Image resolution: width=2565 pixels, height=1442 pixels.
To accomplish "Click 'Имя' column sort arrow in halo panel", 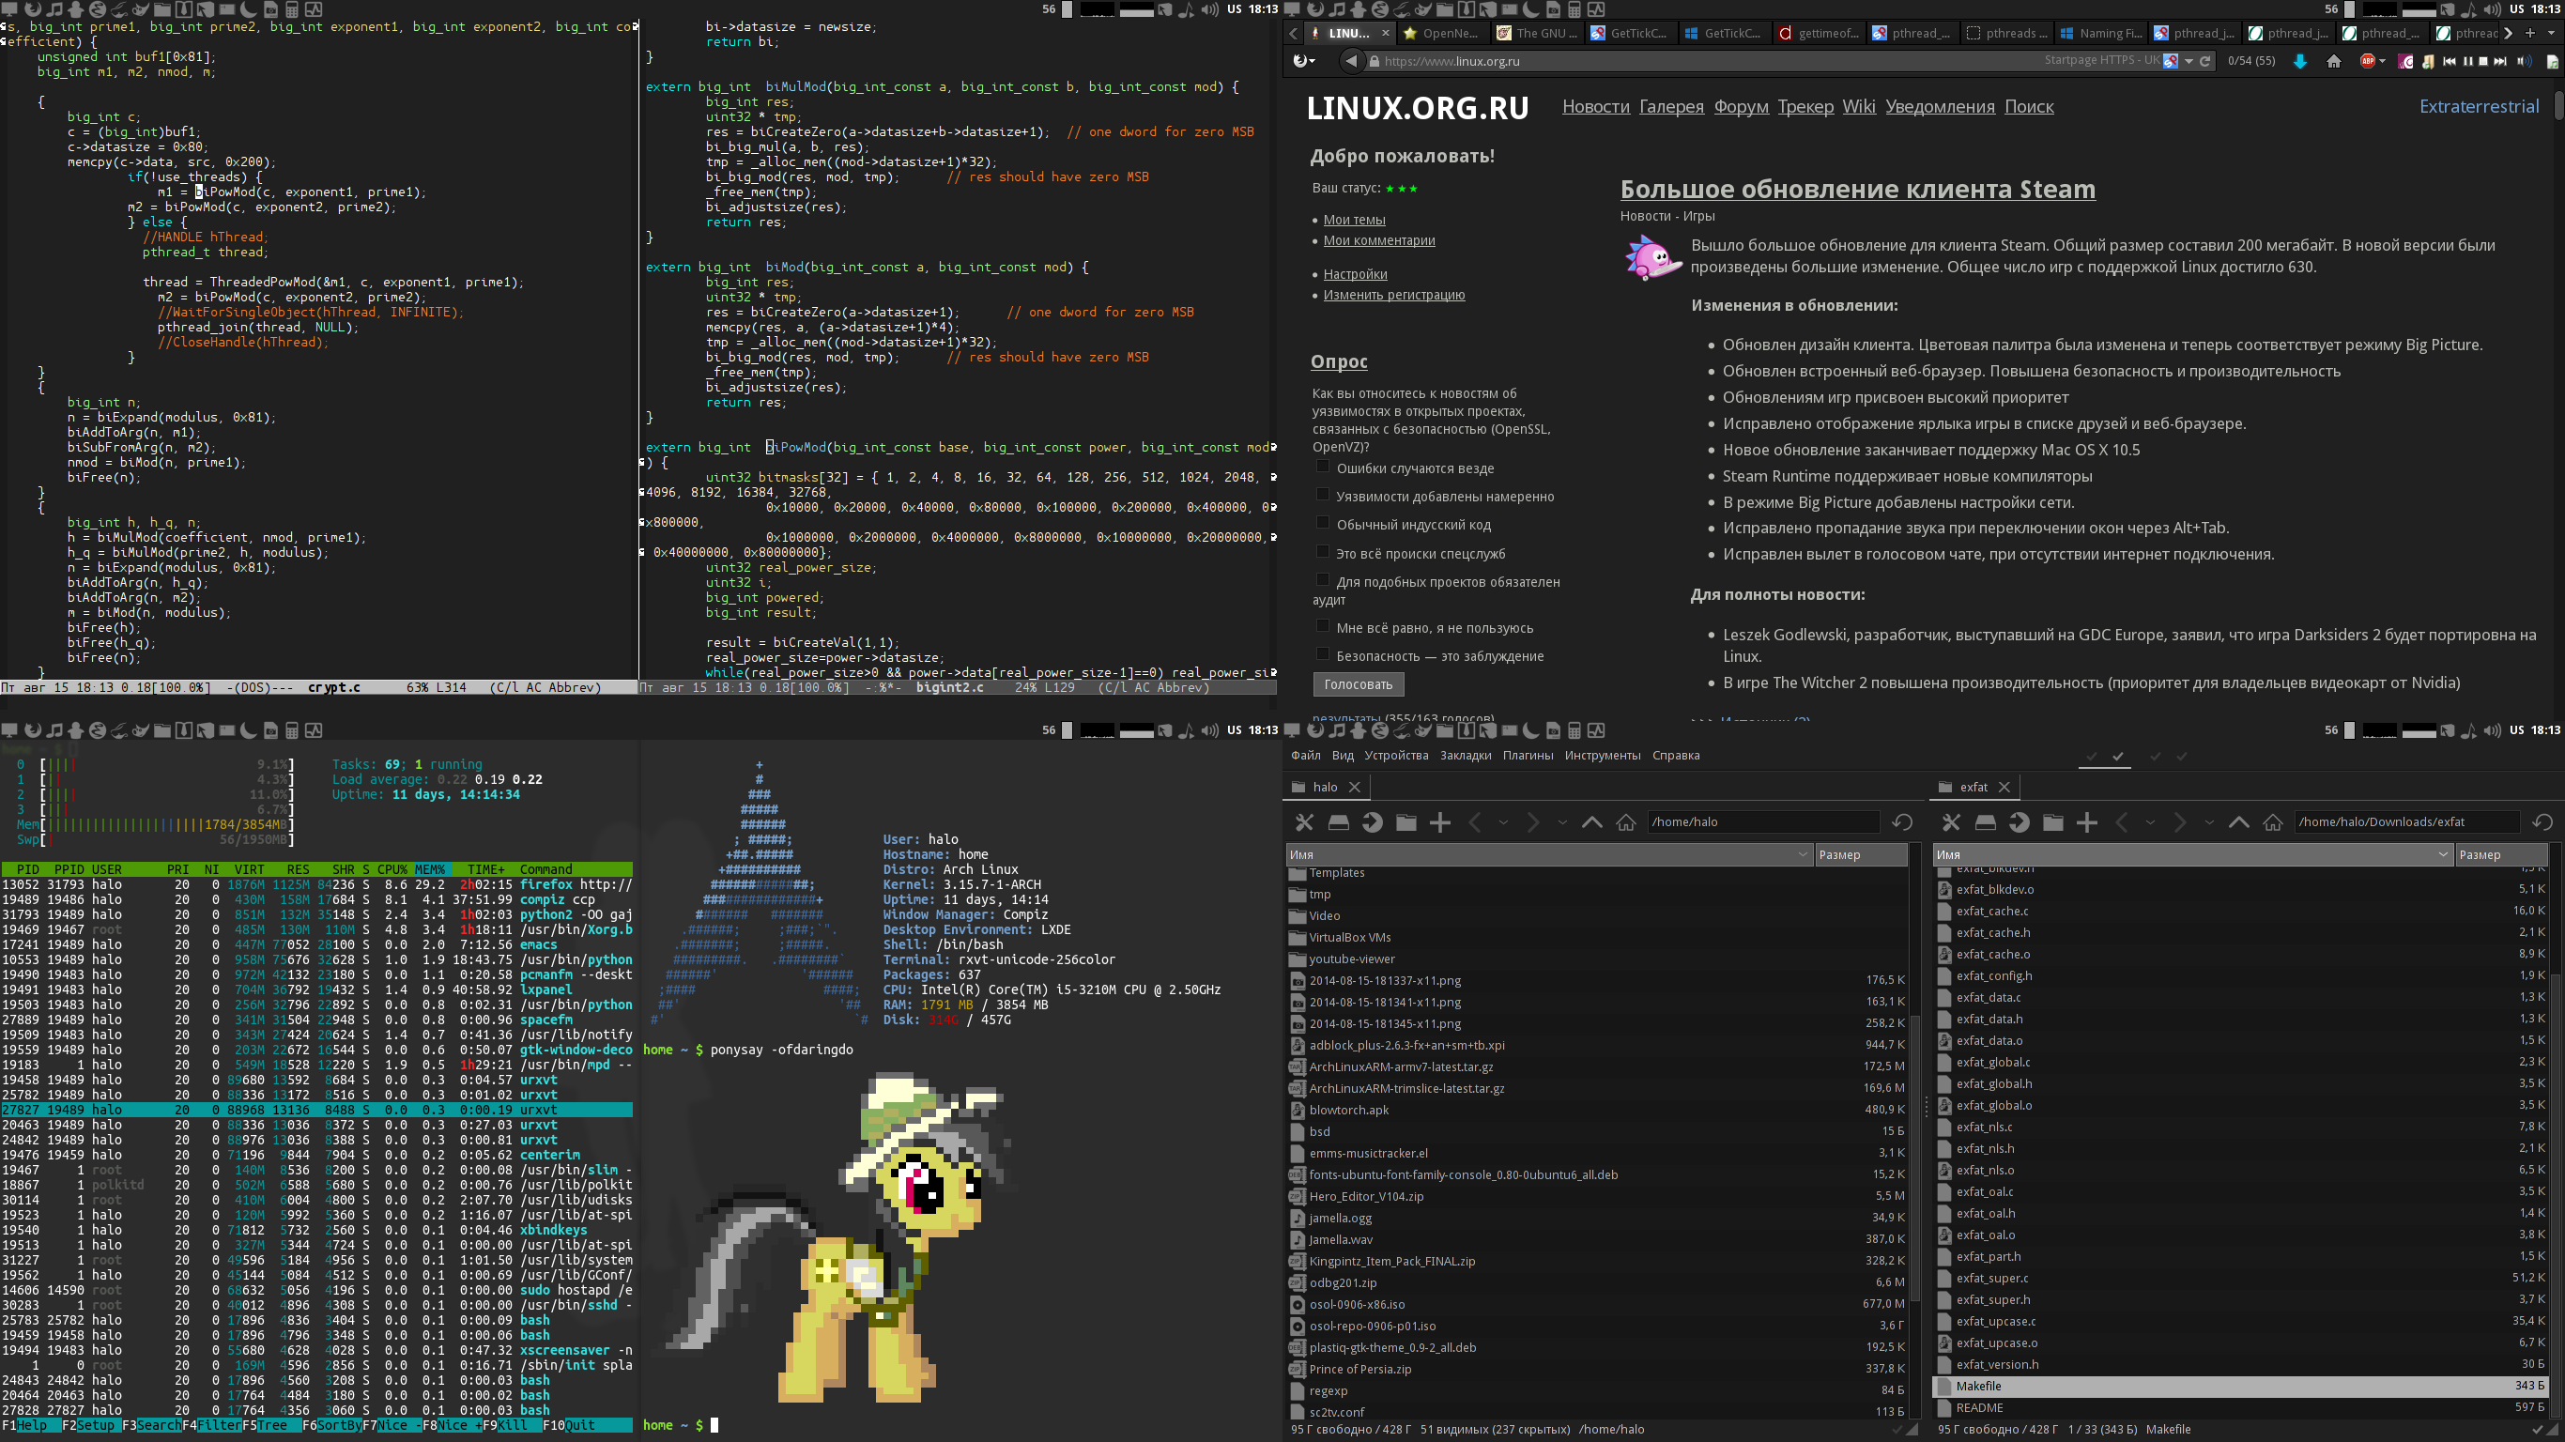I will [x=1804, y=854].
